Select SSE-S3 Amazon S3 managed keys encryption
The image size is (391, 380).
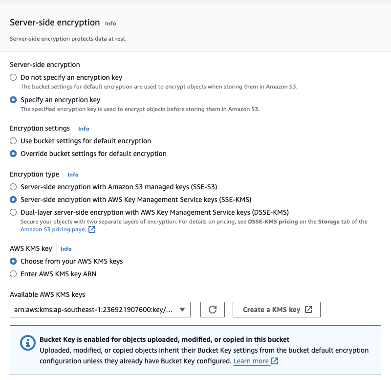13,187
